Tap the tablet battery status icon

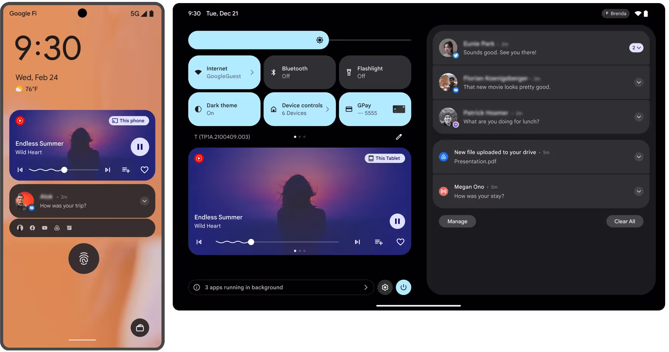point(646,13)
